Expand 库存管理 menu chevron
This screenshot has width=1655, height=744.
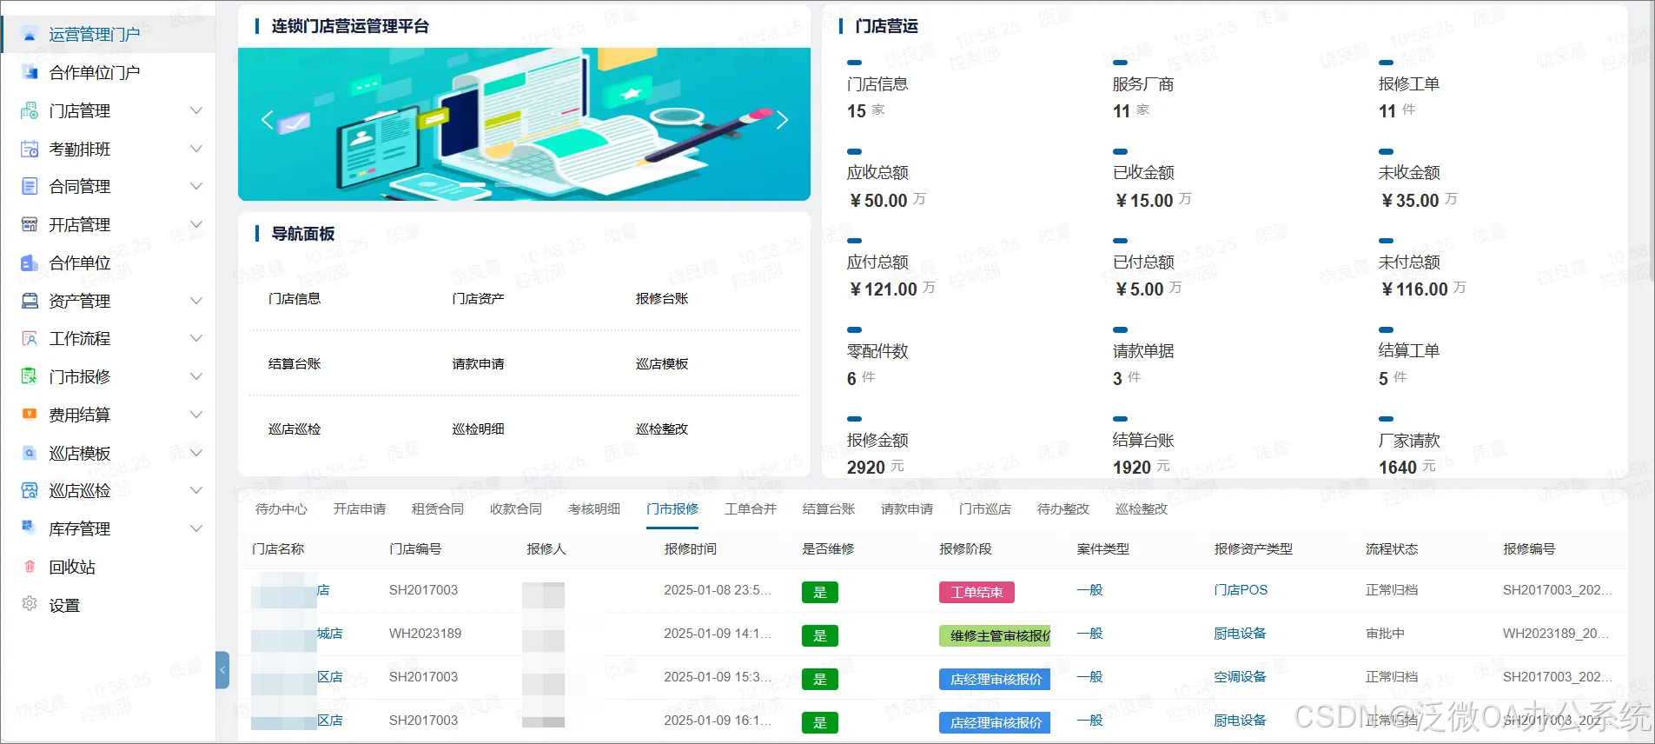pyautogui.click(x=196, y=528)
